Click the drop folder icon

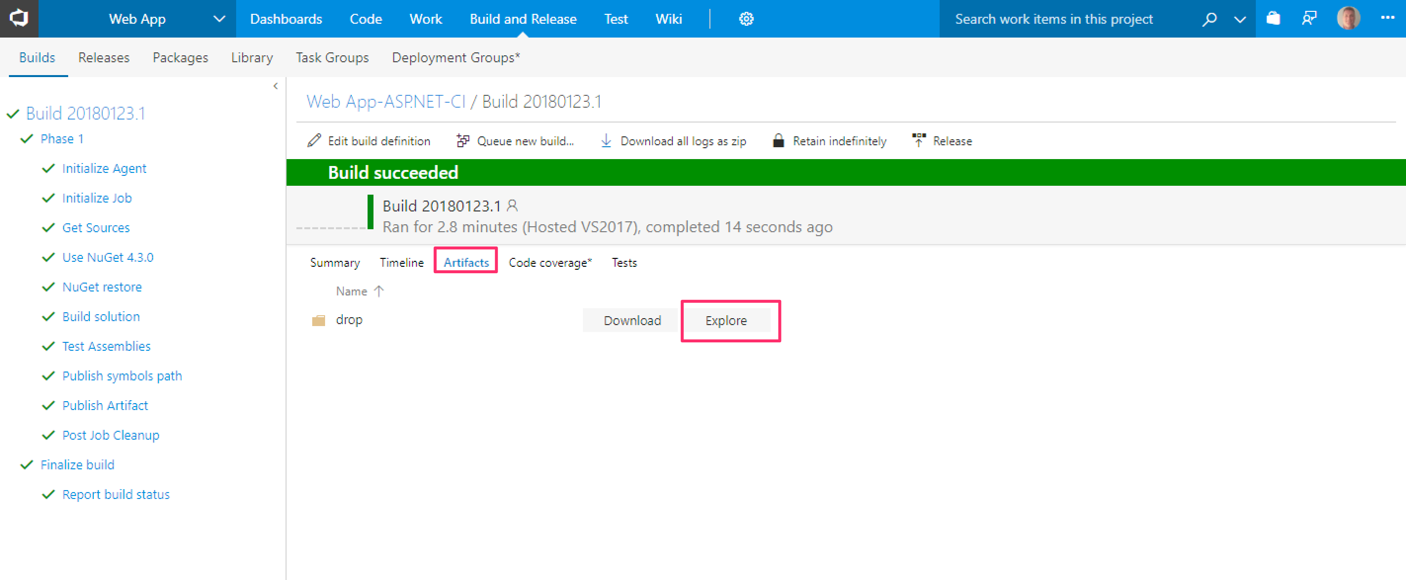pos(319,320)
